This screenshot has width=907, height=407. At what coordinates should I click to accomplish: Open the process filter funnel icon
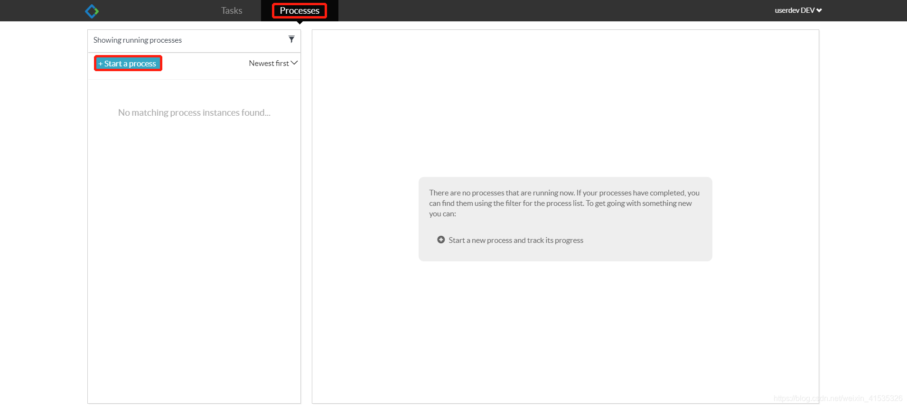click(x=291, y=39)
